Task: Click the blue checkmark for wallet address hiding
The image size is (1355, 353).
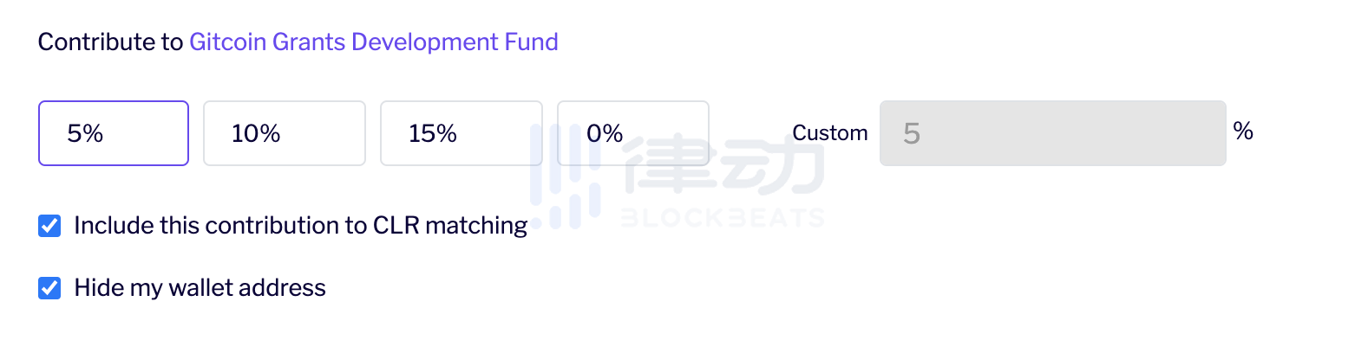Action: click(x=49, y=288)
